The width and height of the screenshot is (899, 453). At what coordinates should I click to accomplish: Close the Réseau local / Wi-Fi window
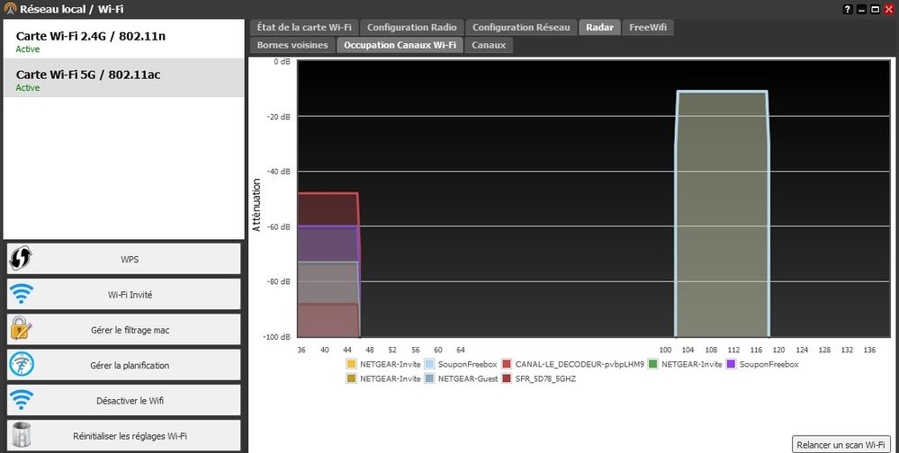click(x=889, y=9)
